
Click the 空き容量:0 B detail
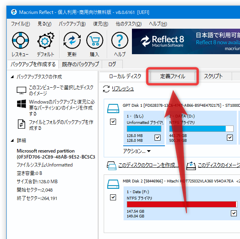point(29,173)
